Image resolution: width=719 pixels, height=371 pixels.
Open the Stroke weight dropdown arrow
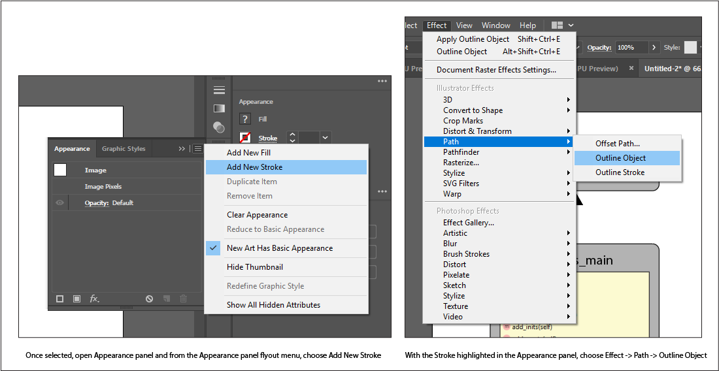pyautogui.click(x=326, y=138)
